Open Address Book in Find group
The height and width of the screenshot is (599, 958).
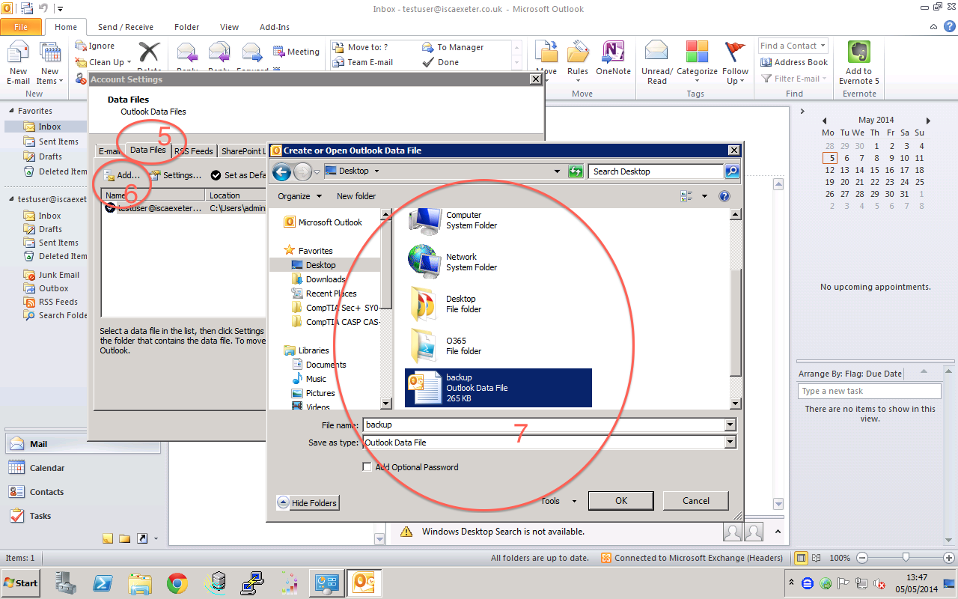(x=794, y=63)
